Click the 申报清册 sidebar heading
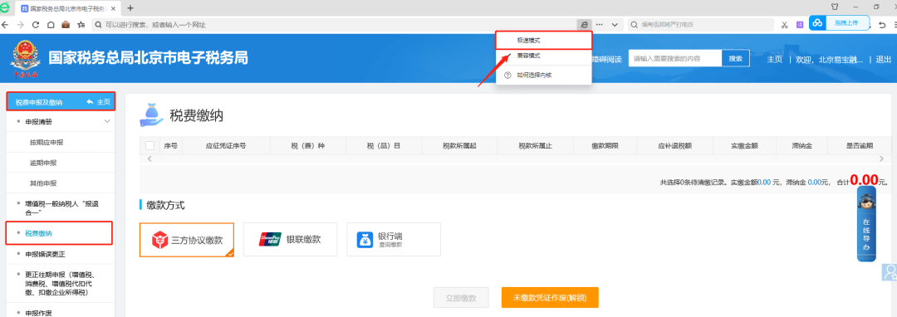Screen dimensions: 897x317 (39, 122)
